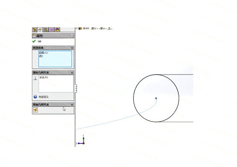Open the ConfigurationManager tab
Screen dimensions: 237x167
point(46,30)
